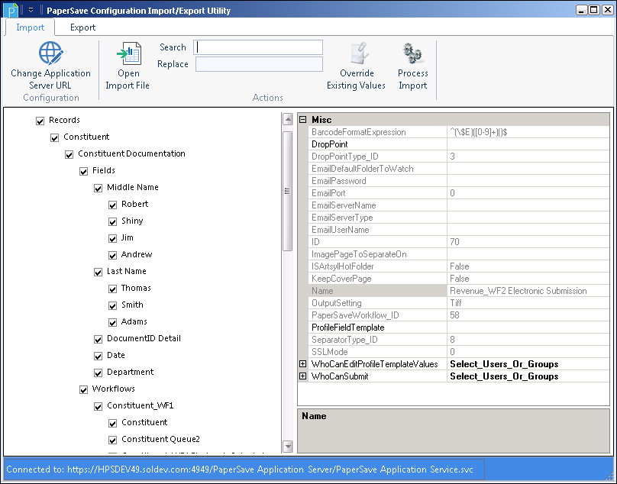
Task: Click the tree scrollbar up arrow
Action: click(x=288, y=119)
